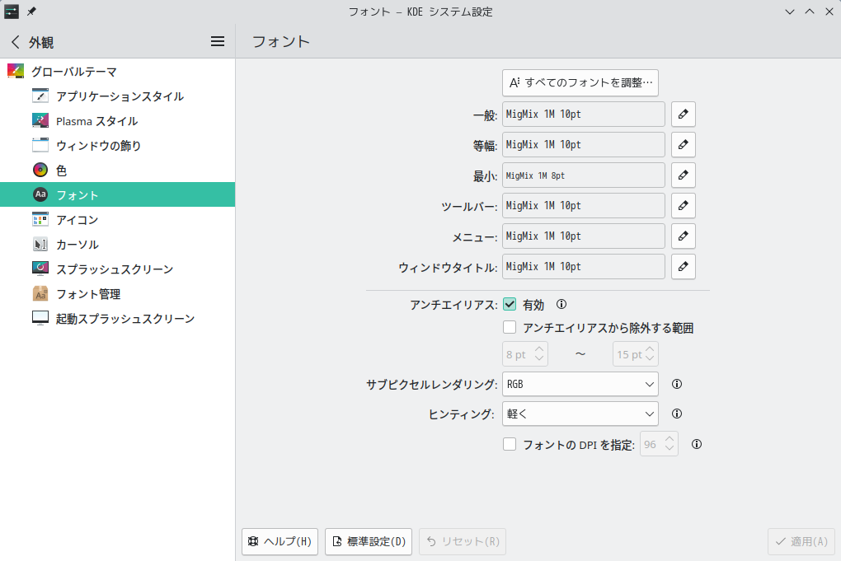841x561 pixels.
Task: Open Plasma スタイル settings
Action: [117, 121]
